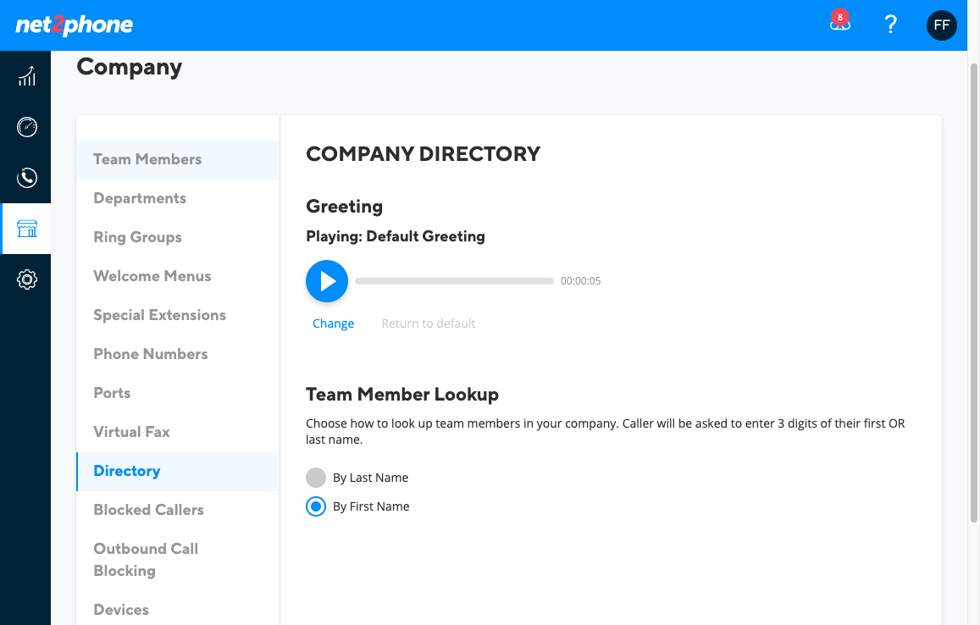This screenshot has width=980, height=625.
Task: Click the COMPANY DIRECTORY heading
Action: tap(424, 154)
